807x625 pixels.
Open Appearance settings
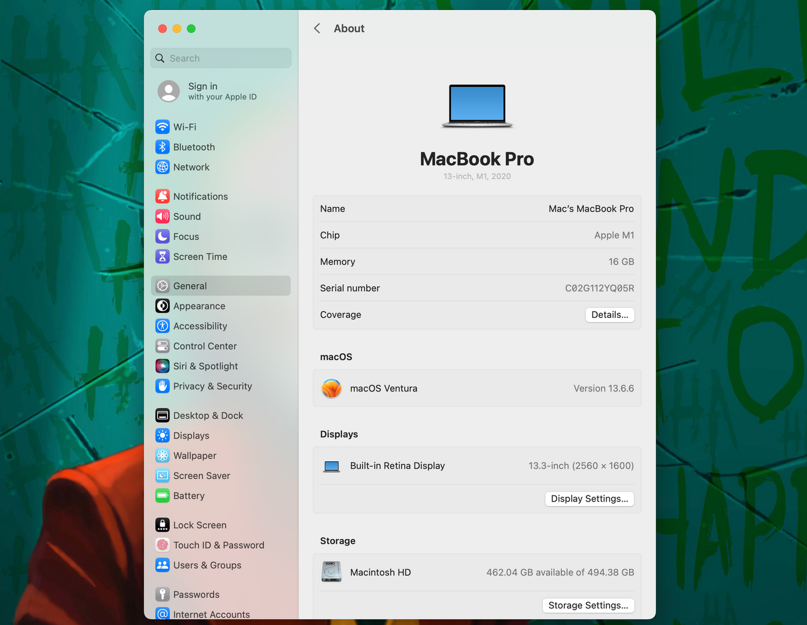tap(199, 306)
